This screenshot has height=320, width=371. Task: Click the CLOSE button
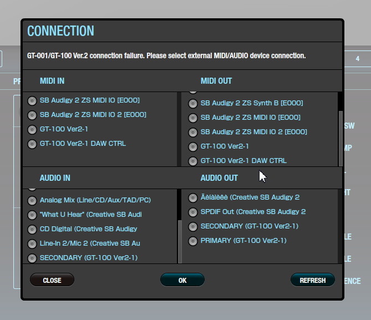click(52, 280)
